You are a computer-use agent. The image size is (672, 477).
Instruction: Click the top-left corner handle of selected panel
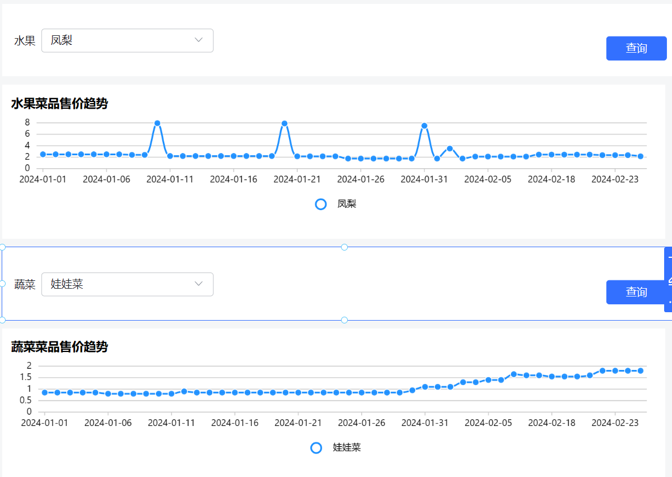pos(2,247)
